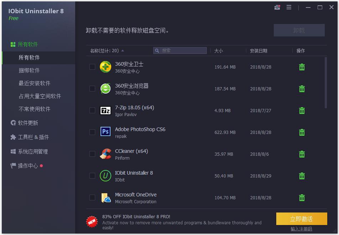339x235 pixels.
Task: Click trash icon for 360安全卫士
Action: (302, 67)
